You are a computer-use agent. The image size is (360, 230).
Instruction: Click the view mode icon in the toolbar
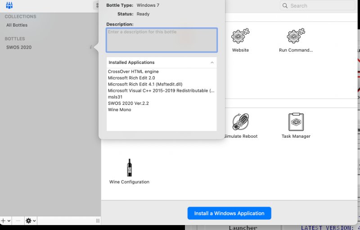tap(97, 5)
